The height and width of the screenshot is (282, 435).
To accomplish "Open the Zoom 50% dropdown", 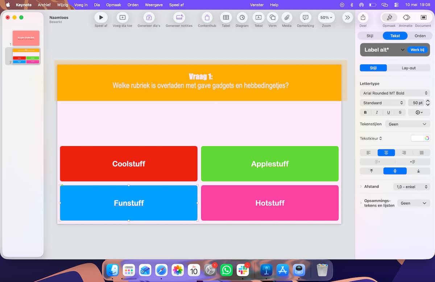I will click(x=326, y=17).
